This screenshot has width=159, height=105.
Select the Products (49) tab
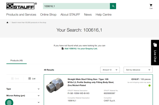[16, 61]
